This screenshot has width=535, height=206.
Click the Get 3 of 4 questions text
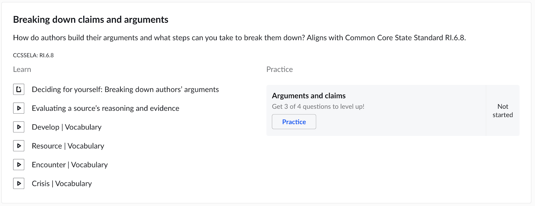pyautogui.click(x=318, y=107)
